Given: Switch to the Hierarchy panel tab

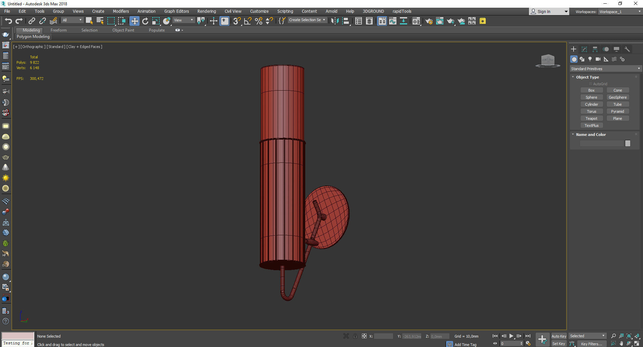Looking at the screenshot, I should coord(595,49).
